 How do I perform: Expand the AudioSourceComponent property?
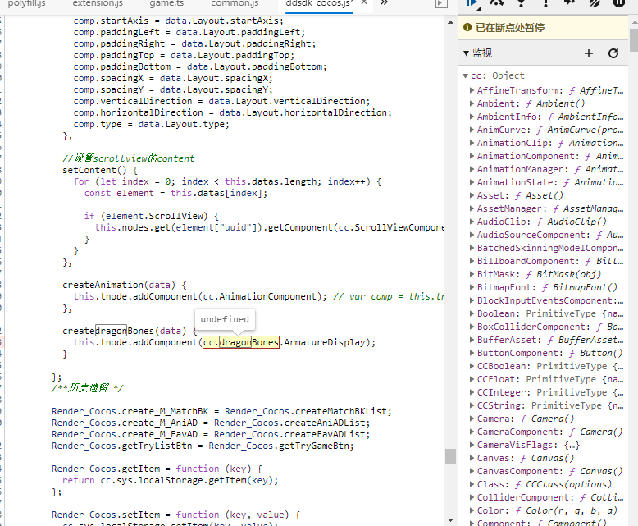pyautogui.click(x=472, y=235)
